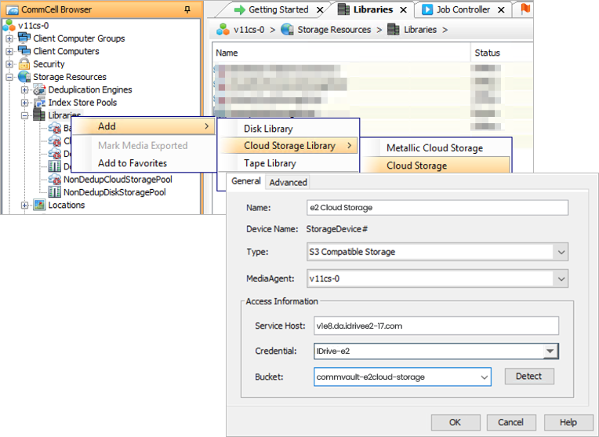Choose Cloud Storage option in submenu
This screenshot has height=437, width=599.
pos(434,166)
